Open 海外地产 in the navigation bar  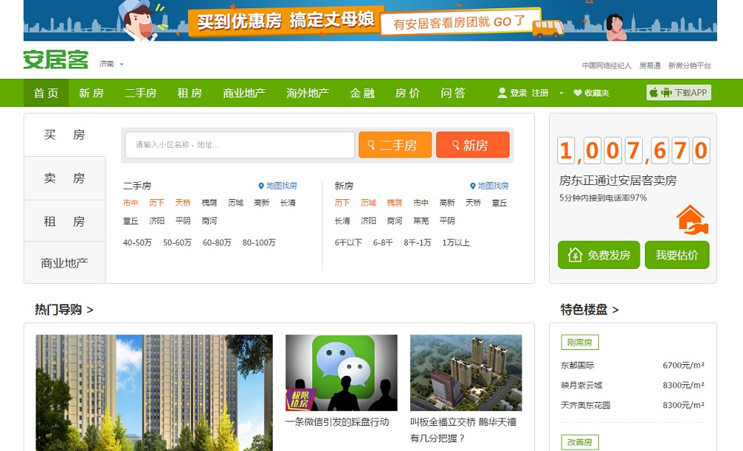click(308, 93)
